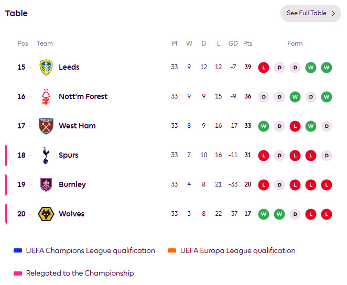Open the Burnley team name link
Viewport: 347px width, 285px height.
coord(72,184)
